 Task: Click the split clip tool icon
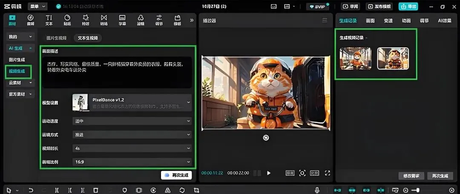[57, 190]
